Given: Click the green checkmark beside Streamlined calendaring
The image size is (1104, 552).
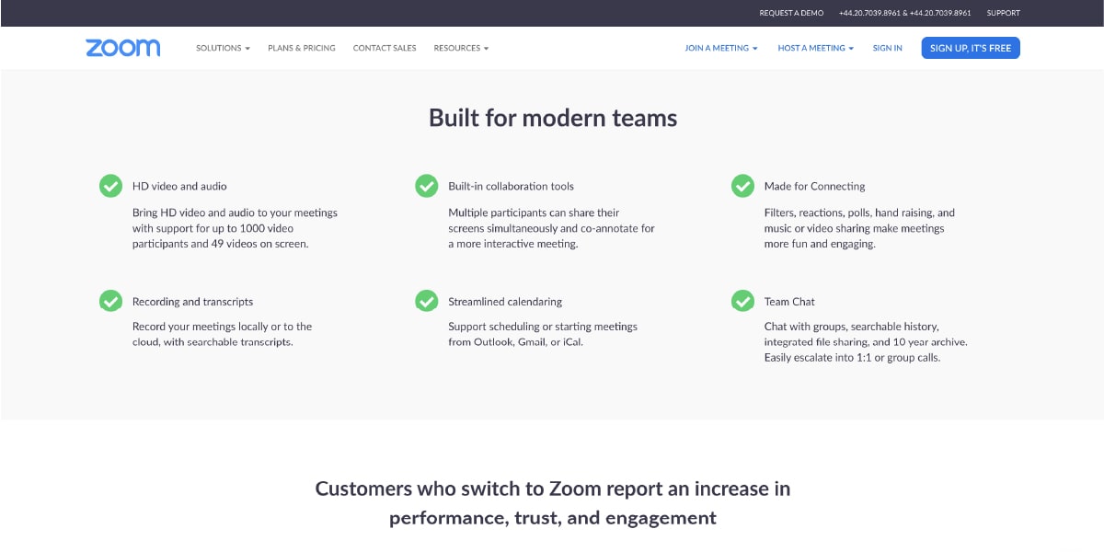Looking at the screenshot, I should pyautogui.click(x=427, y=301).
